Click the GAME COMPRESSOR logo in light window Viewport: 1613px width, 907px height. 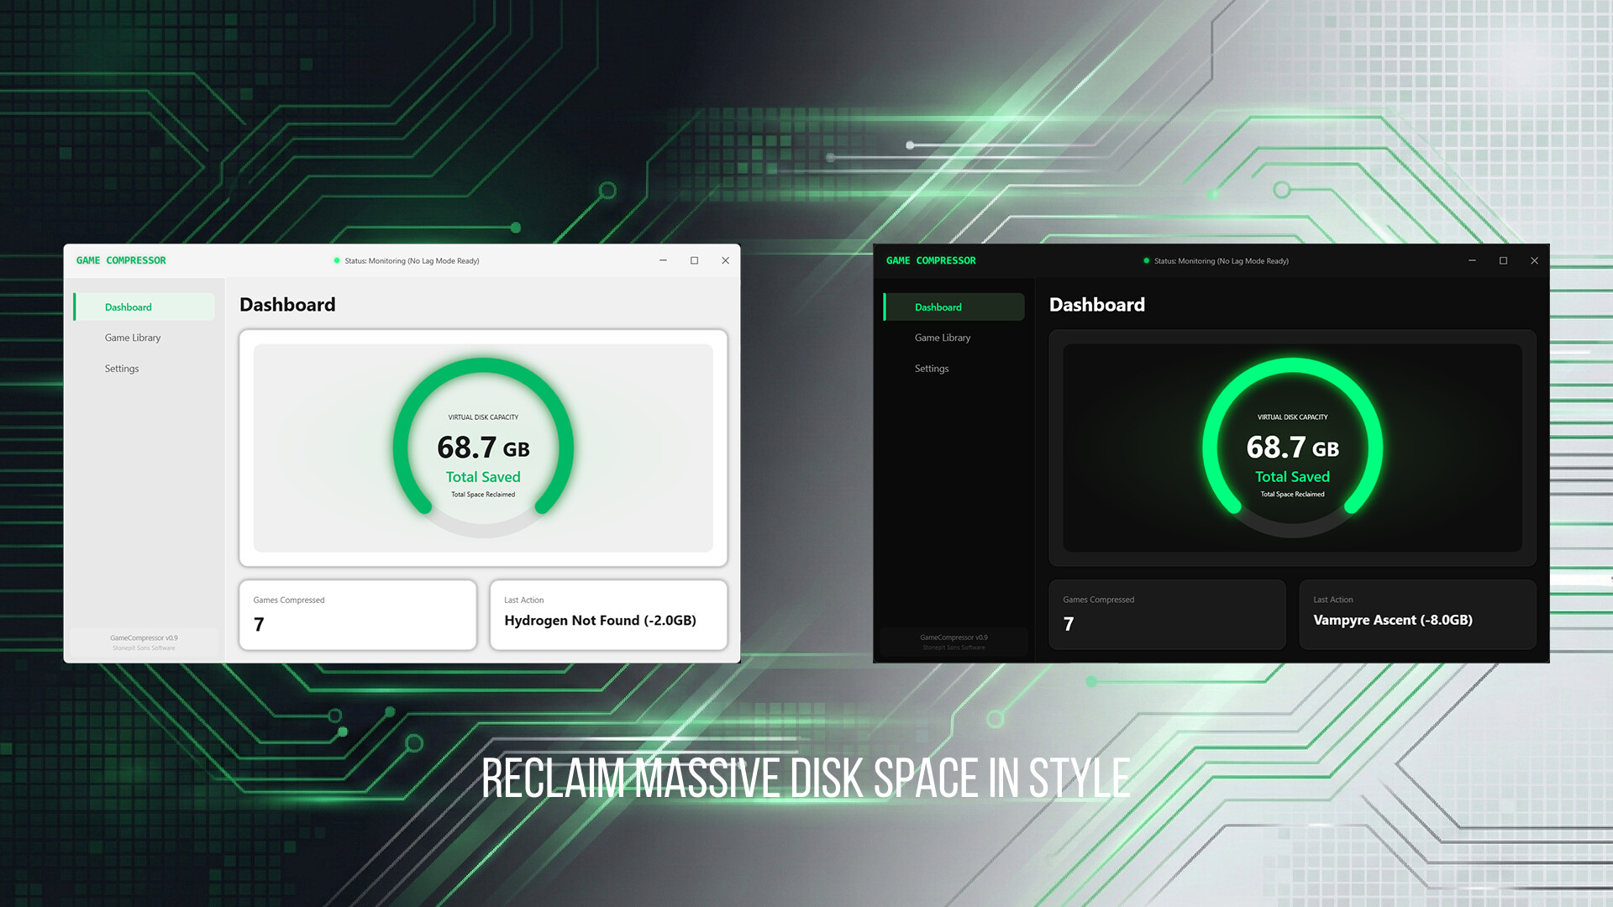[120, 260]
